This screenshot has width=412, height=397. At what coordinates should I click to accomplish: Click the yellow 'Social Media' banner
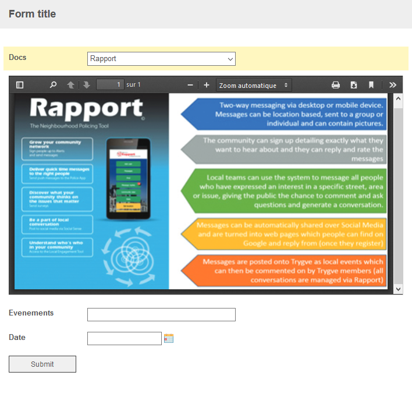click(284, 234)
